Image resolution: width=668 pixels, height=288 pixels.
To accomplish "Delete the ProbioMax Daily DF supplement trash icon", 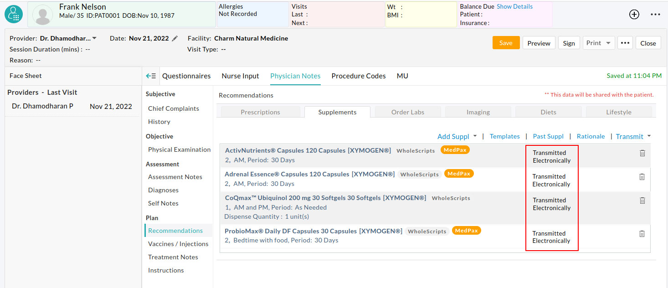I will click(x=642, y=233).
